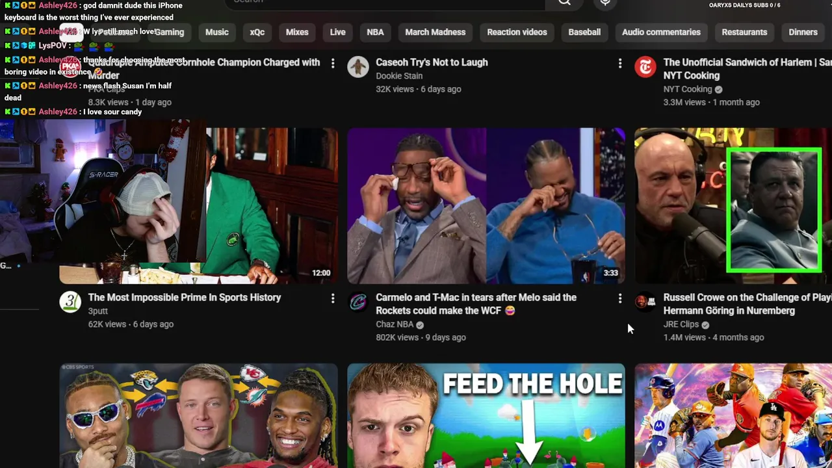832x468 pixels.
Task: Click the verified badge next to Chaz NBA
Action: pos(420,324)
